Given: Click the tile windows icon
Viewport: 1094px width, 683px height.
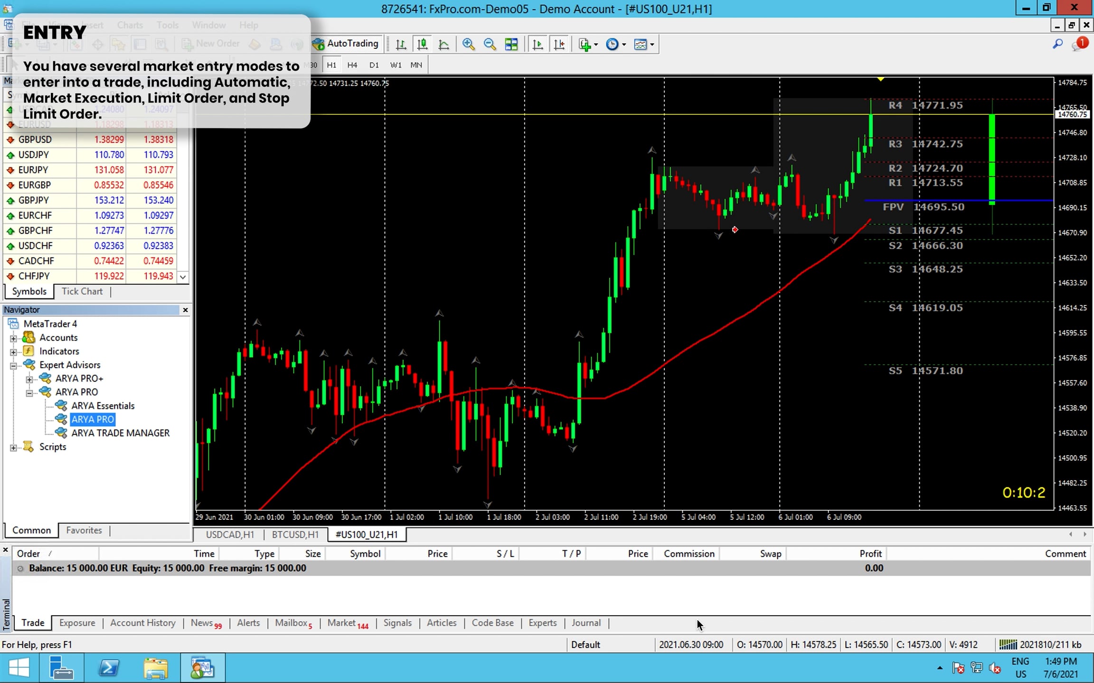Looking at the screenshot, I should (511, 44).
